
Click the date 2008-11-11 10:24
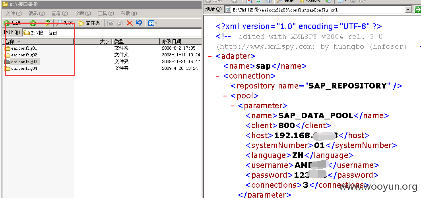pos(181,55)
